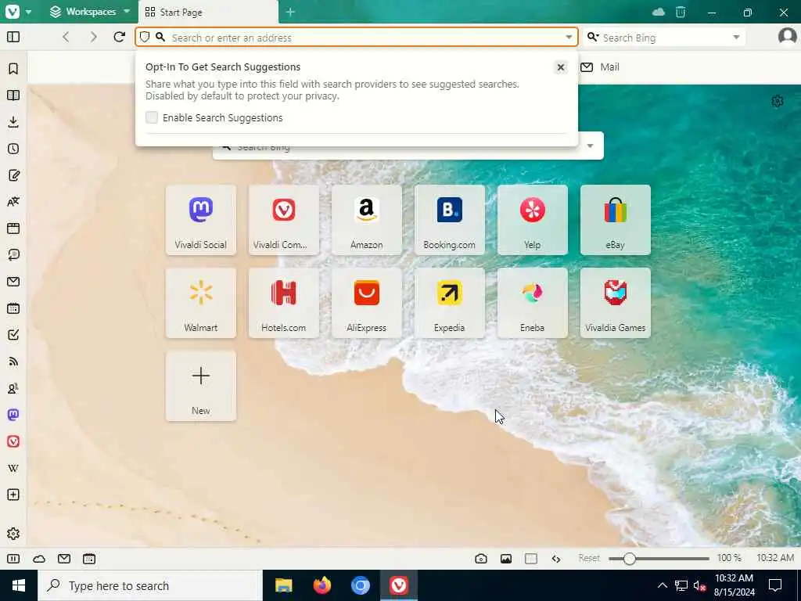Open Vivaldi settings gear in the sidebar

tap(13, 534)
